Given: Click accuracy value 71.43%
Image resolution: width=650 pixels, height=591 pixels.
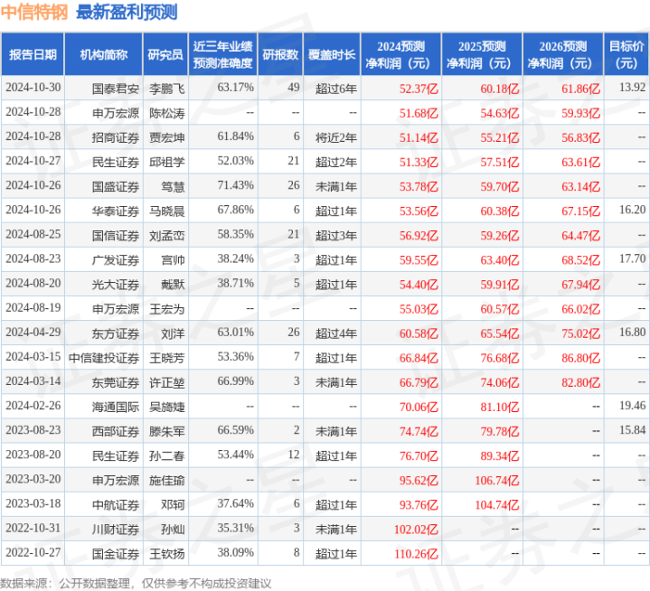Looking at the screenshot, I should (235, 185).
